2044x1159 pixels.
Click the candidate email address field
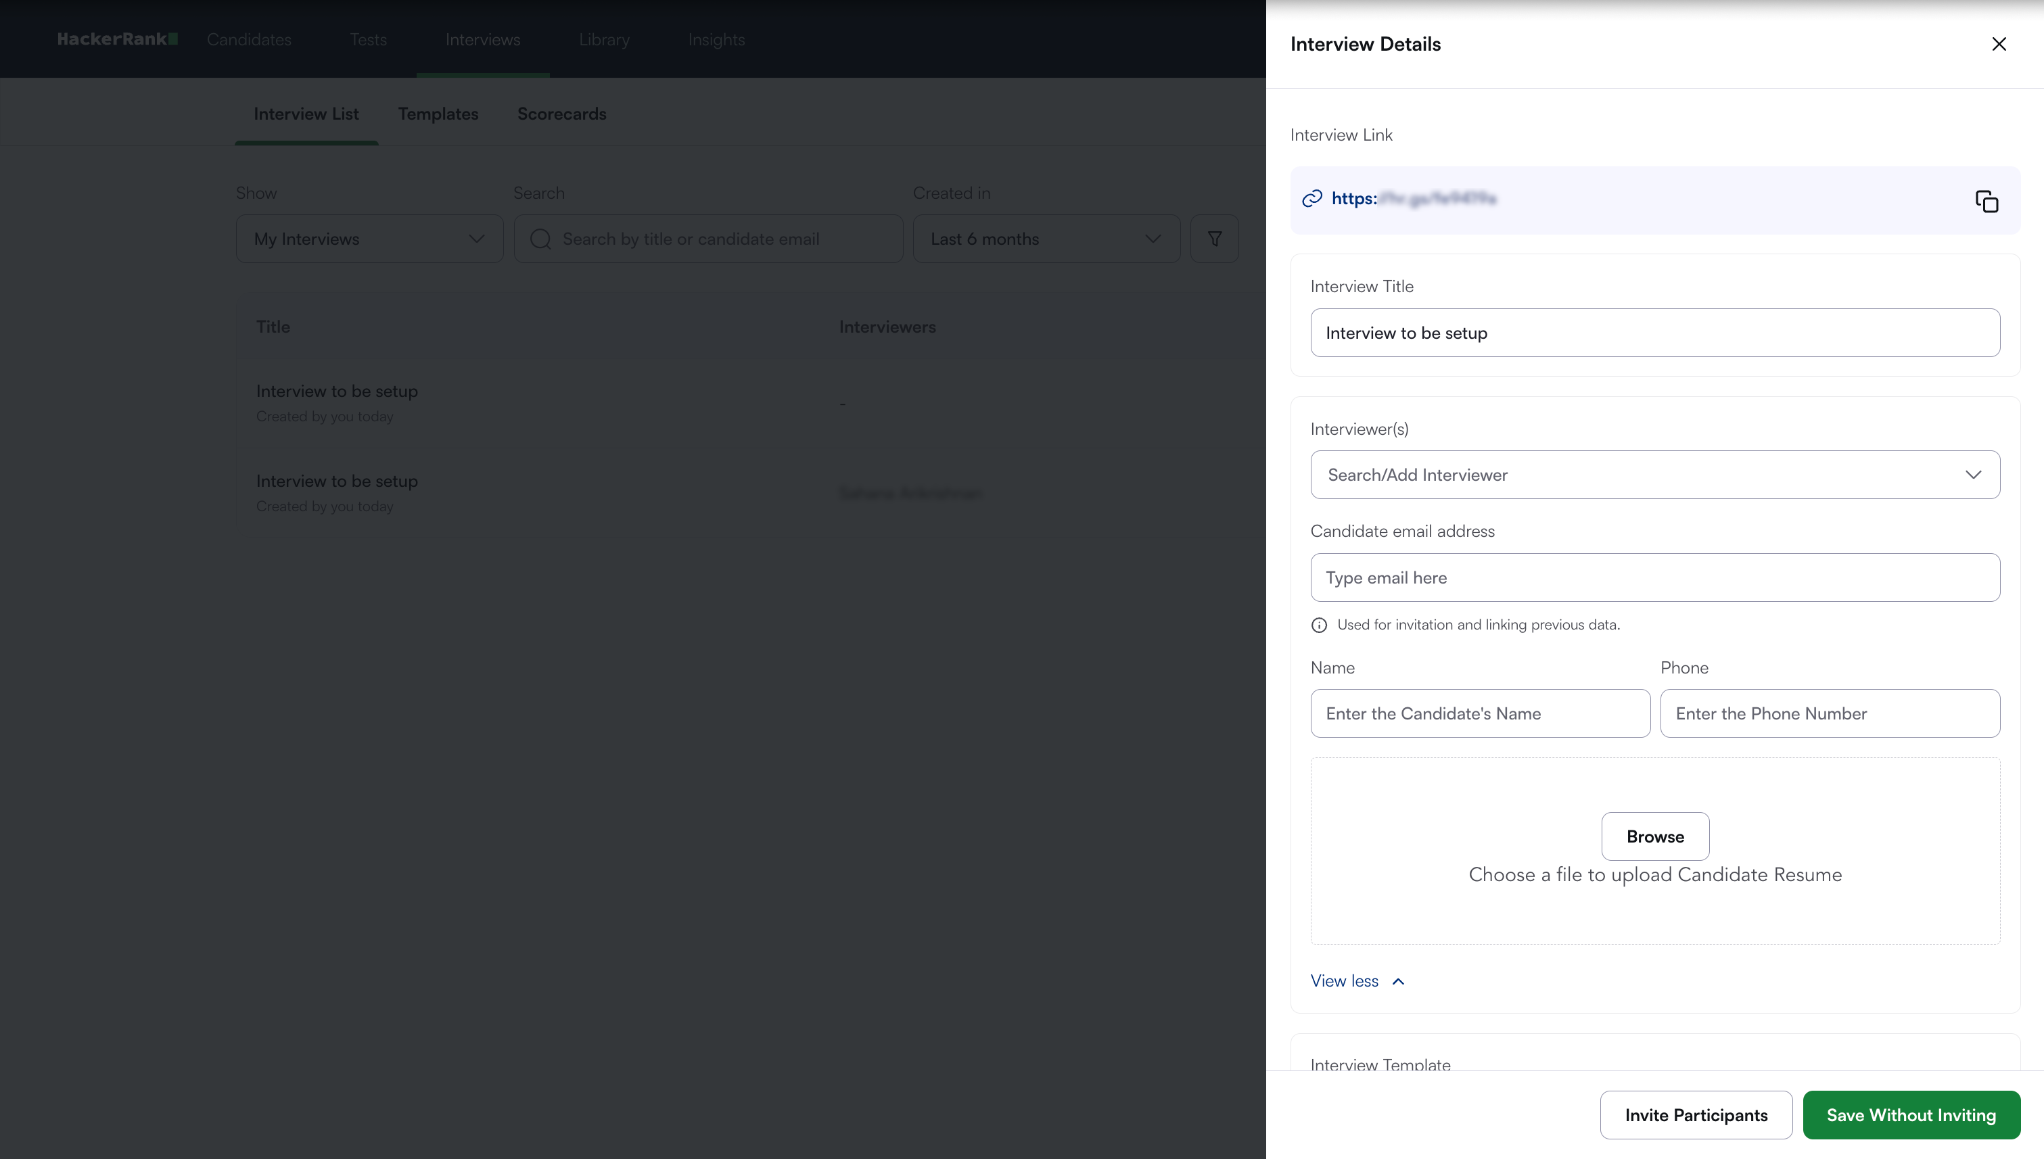(1654, 577)
